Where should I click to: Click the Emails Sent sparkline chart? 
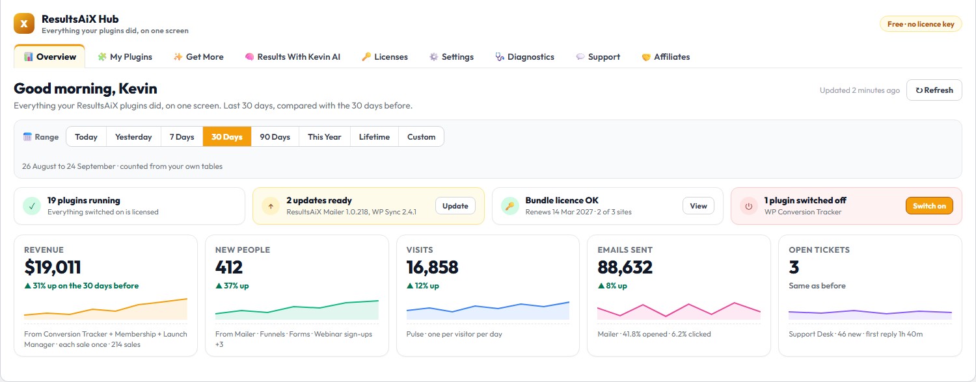(679, 310)
